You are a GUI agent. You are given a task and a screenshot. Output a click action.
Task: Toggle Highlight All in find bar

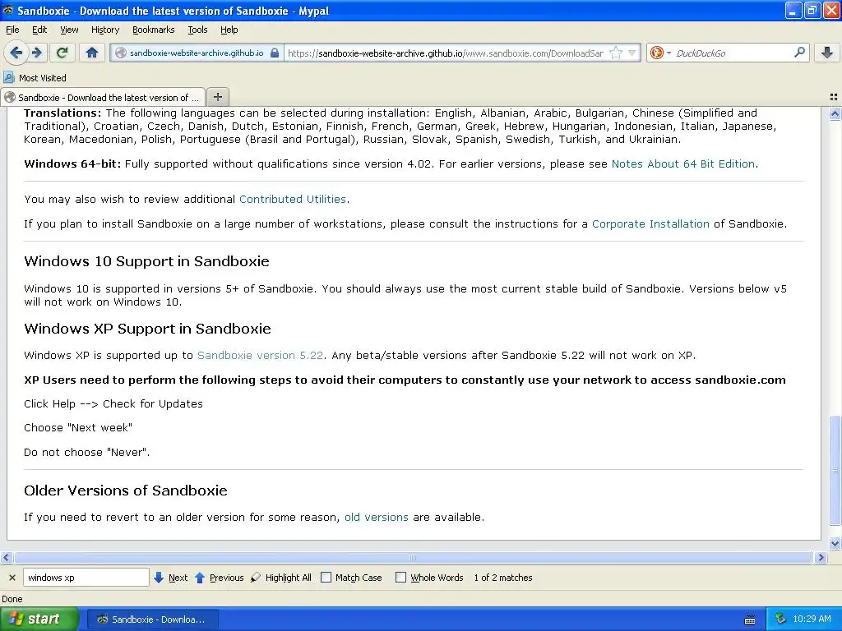[281, 578]
